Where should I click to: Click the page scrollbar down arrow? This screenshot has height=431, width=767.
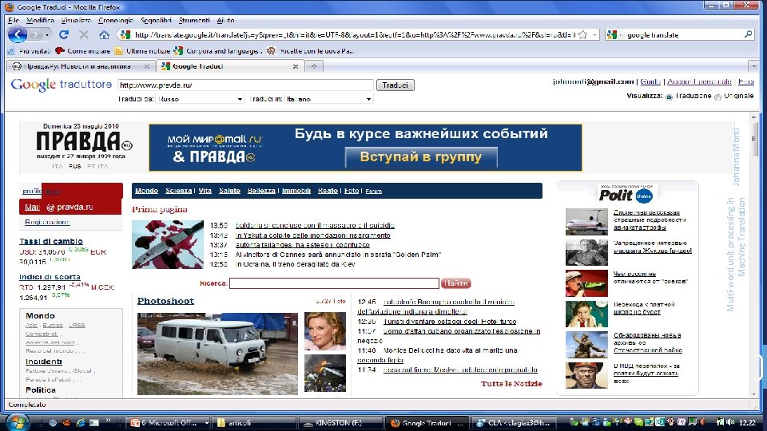(753, 393)
